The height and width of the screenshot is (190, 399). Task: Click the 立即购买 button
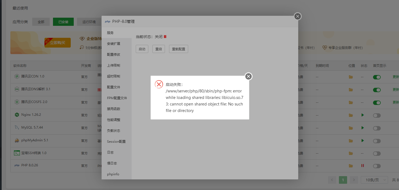[x=58, y=43]
